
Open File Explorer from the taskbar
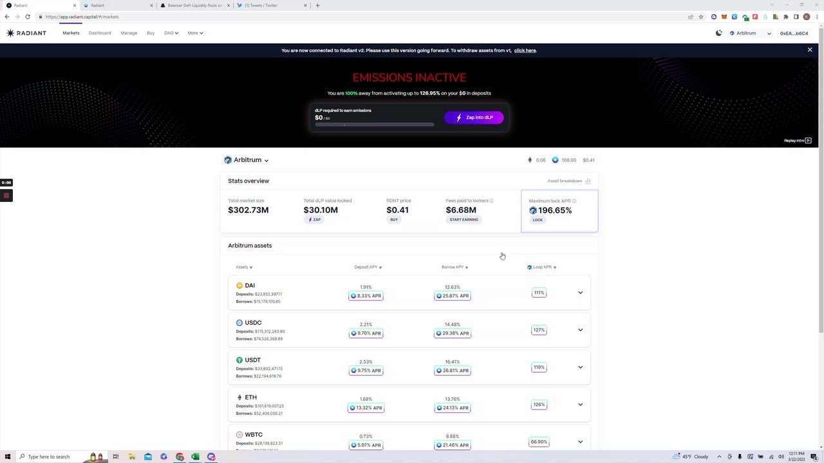[132, 457]
